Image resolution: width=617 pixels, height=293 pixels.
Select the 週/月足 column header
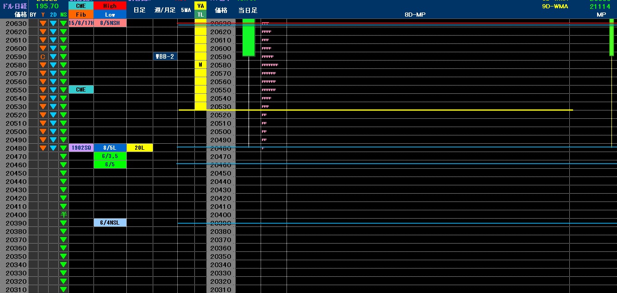coord(165,10)
